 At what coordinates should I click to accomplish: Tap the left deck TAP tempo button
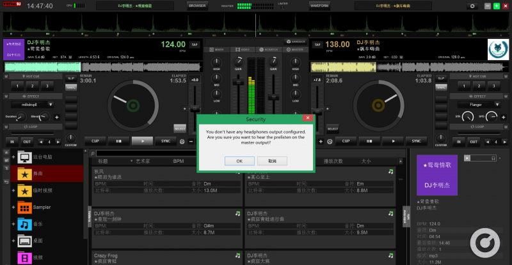[195, 45]
